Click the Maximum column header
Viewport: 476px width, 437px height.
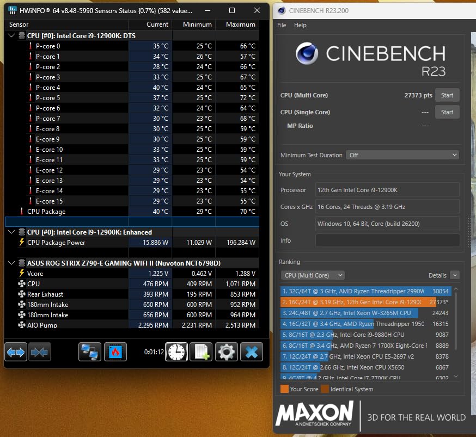click(237, 24)
